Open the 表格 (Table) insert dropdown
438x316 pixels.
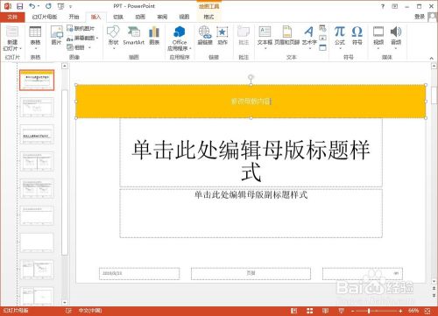[35, 37]
